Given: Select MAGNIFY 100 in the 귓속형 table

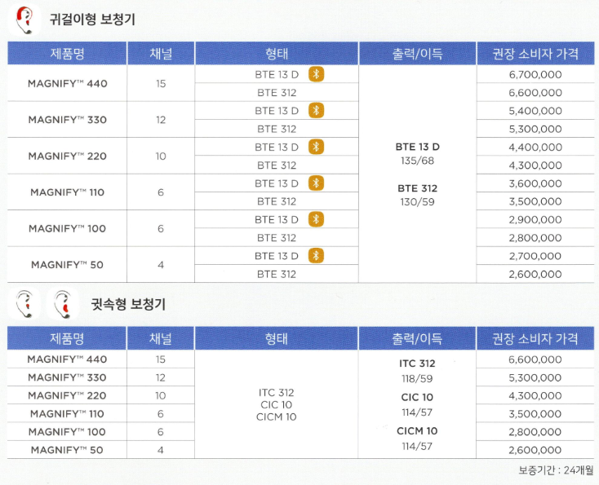Looking at the screenshot, I should [67, 432].
